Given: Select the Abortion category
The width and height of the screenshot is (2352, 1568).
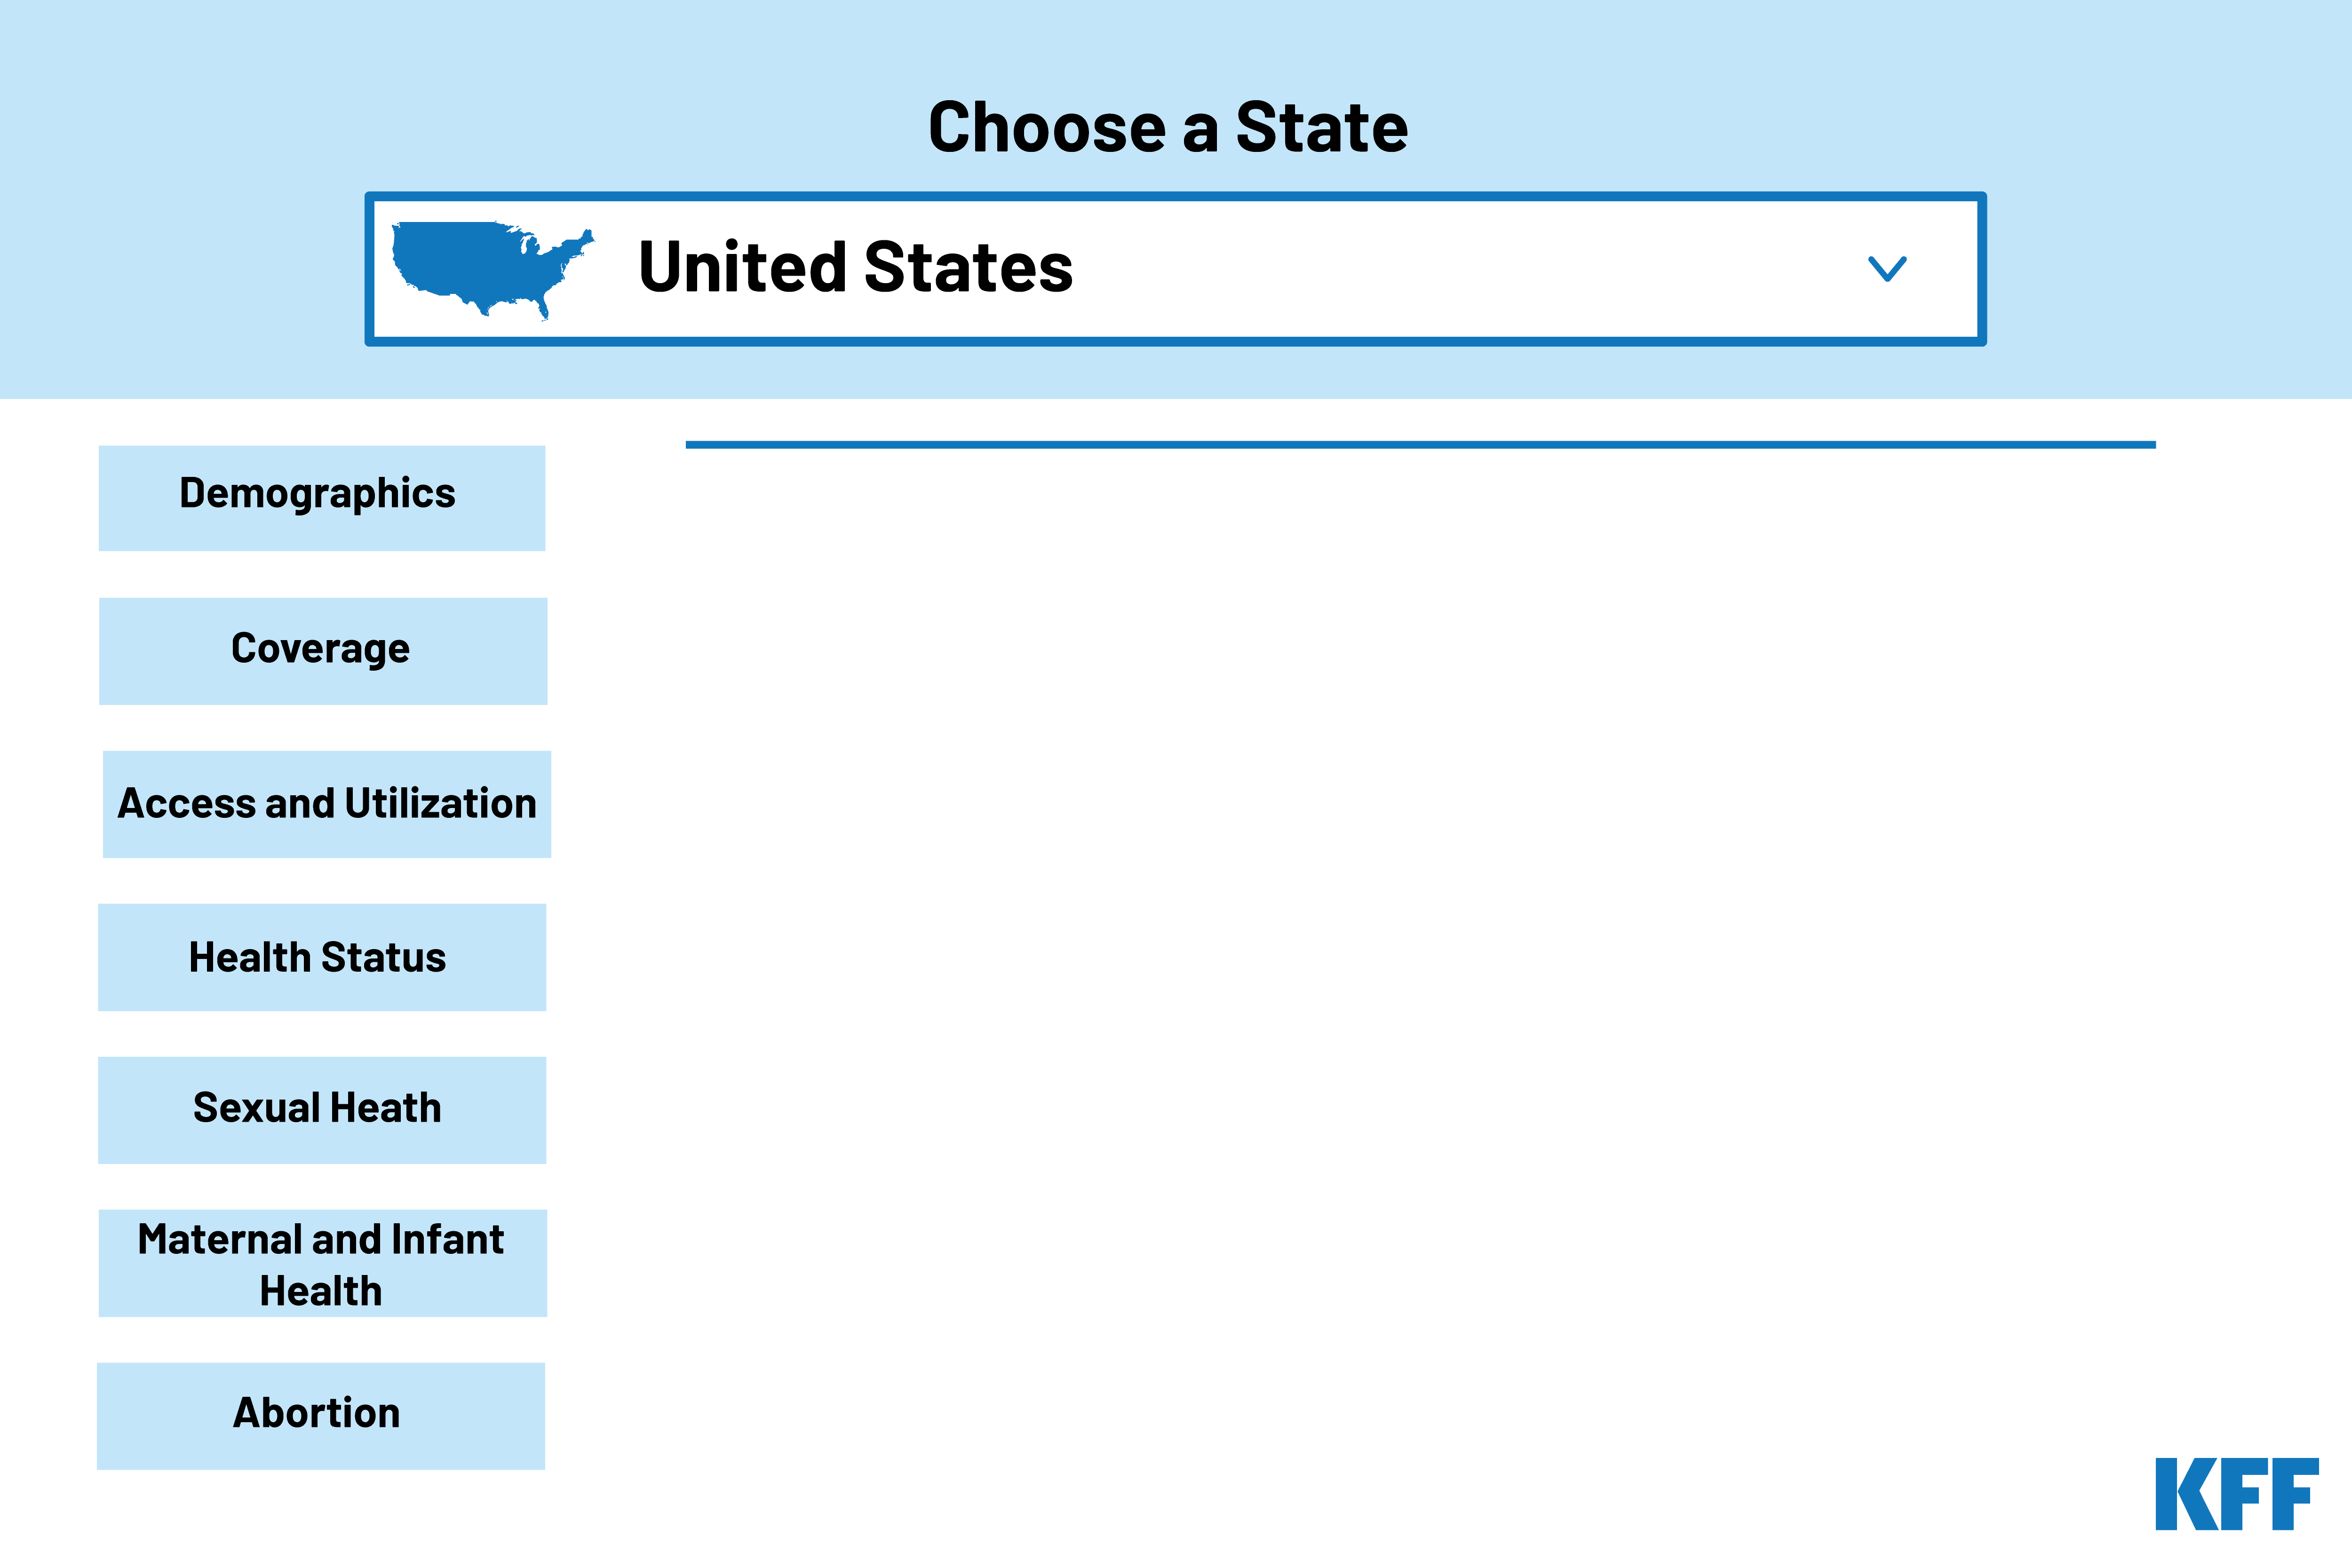Looking at the screenshot, I should click(x=320, y=1415).
